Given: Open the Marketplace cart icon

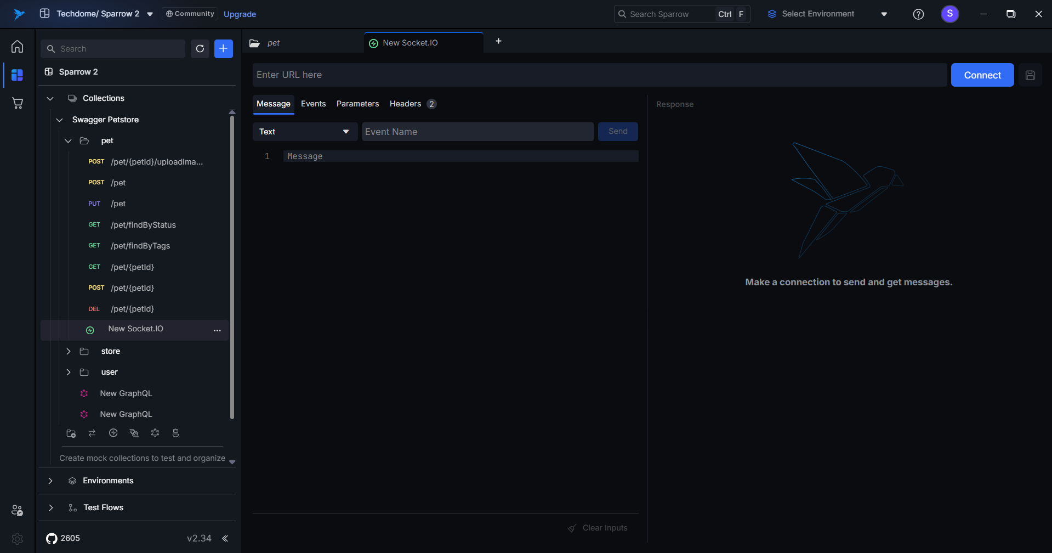Looking at the screenshot, I should [18, 103].
